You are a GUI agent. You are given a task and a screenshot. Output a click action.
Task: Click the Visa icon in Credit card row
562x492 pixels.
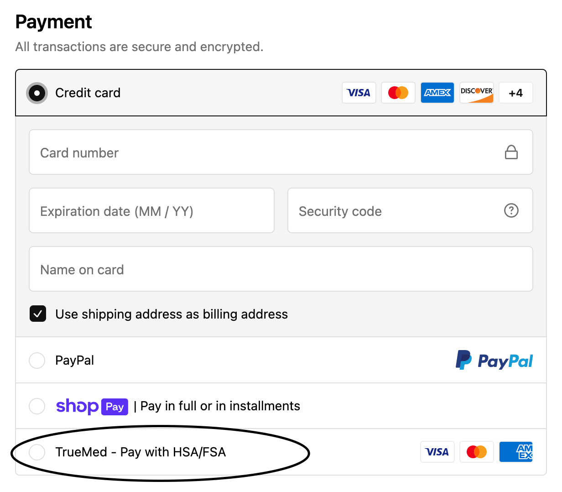tap(359, 93)
